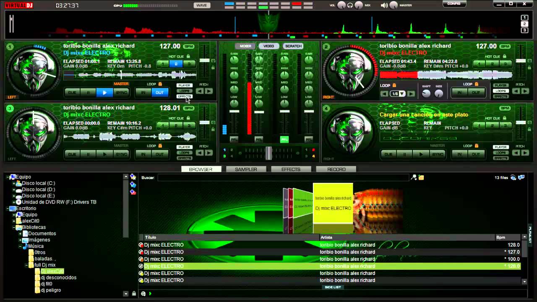
Task: Click the search options icon next to Buscar field
Action: [414, 177]
